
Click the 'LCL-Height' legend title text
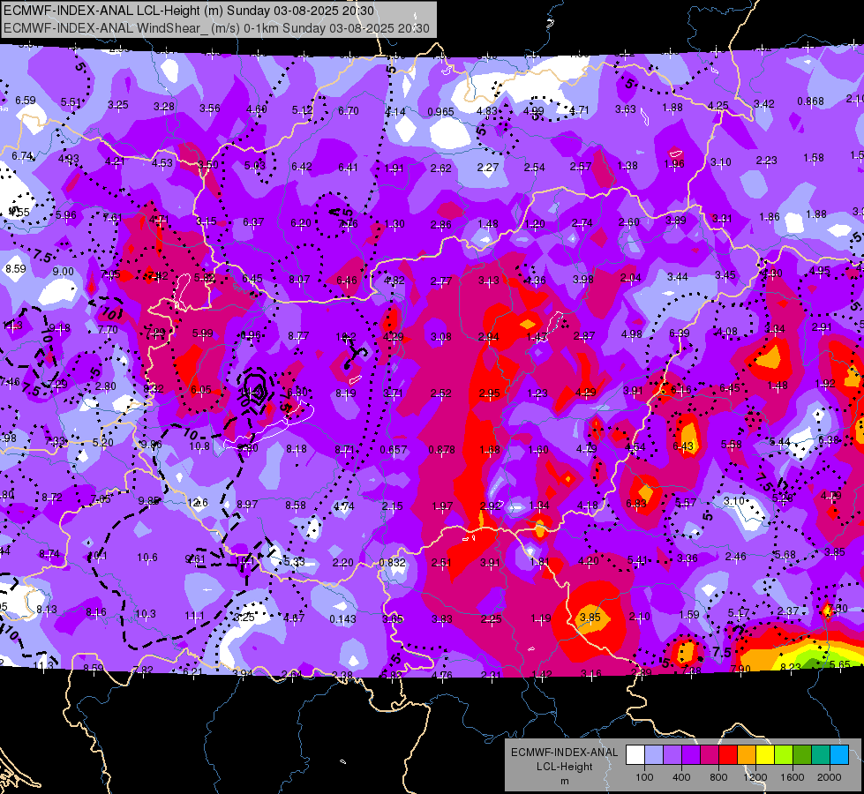tap(565, 767)
